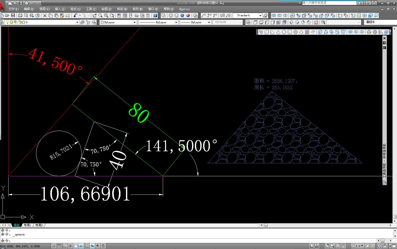Screen dimensions: 397x249
Task: Click the command window horizontal scrollbar thumb
Action: 382,241
